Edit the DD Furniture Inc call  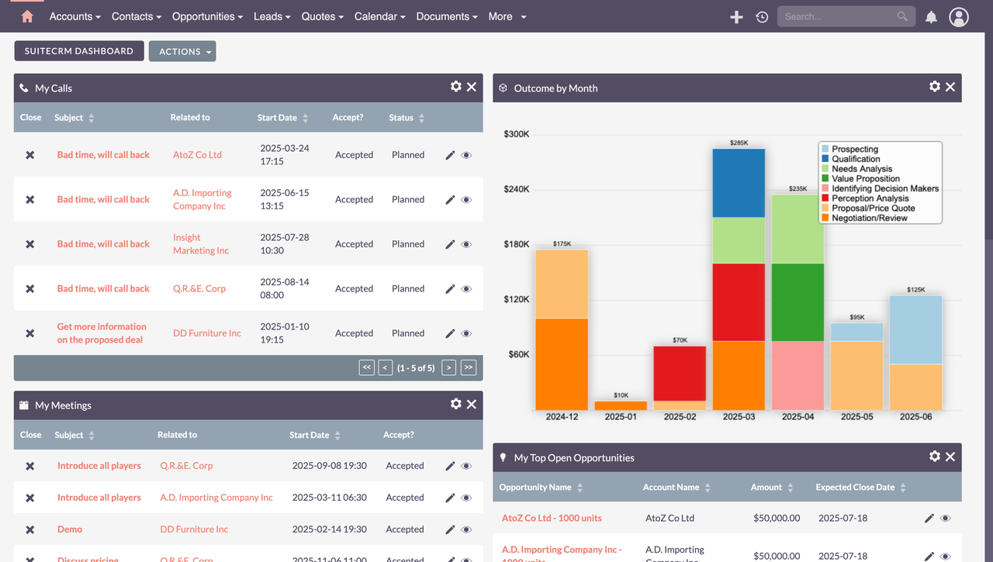pos(450,333)
